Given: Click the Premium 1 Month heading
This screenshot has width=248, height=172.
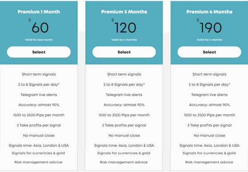Looking at the screenshot, I should 39,12.
